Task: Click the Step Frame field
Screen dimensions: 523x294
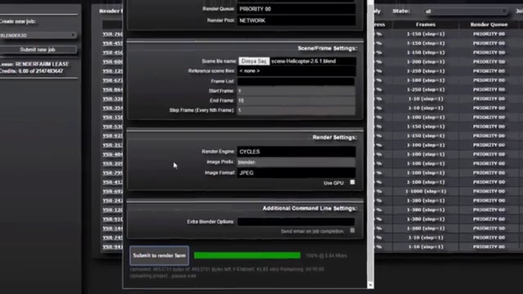Action: click(x=296, y=110)
